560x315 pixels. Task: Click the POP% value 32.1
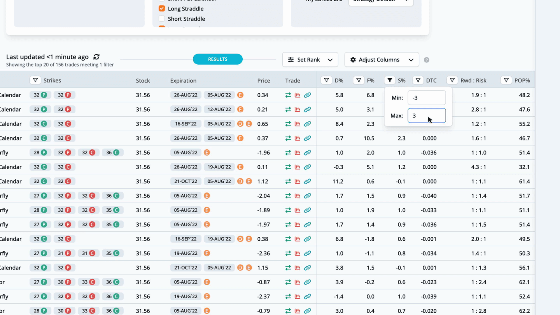click(x=524, y=167)
